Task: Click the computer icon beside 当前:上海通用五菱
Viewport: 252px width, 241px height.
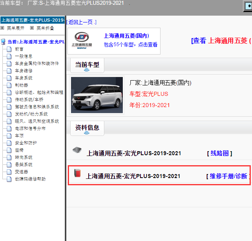Action: point(3,42)
